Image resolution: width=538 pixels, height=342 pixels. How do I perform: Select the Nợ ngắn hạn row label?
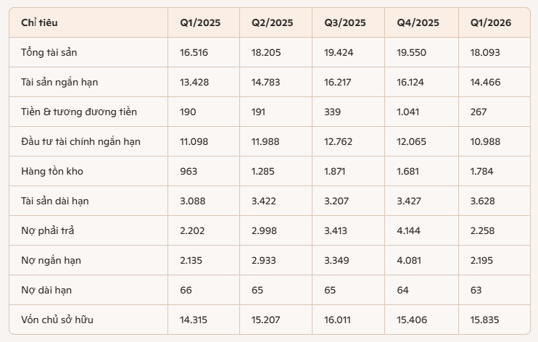coord(51,260)
